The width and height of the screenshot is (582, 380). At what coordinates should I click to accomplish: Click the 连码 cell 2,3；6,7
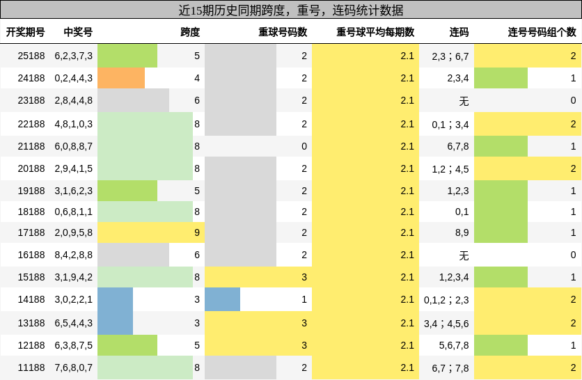click(450, 56)
